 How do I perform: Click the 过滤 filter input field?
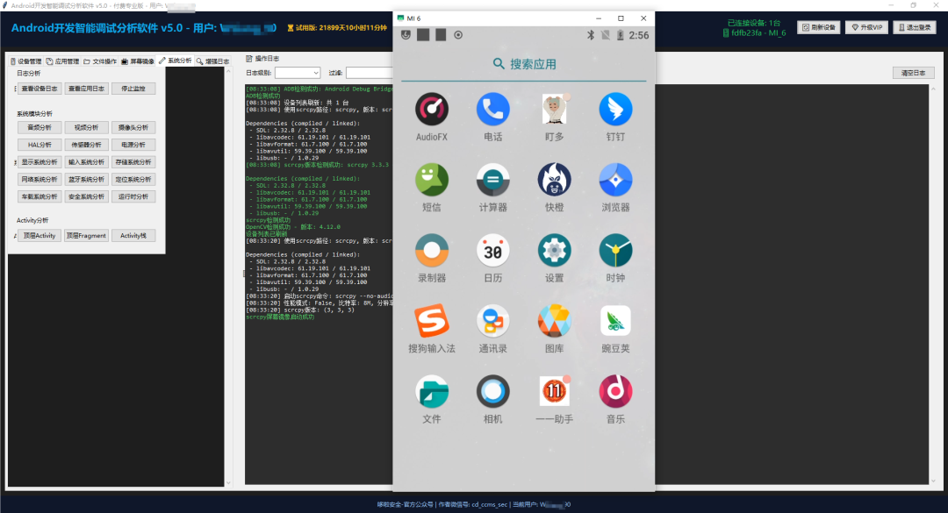click(370, 73)
